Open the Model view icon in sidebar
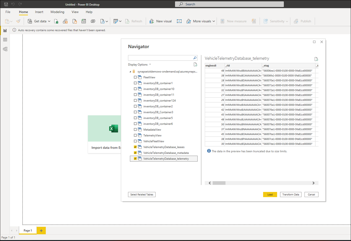351x241 pixels. (x=5, y=49)
